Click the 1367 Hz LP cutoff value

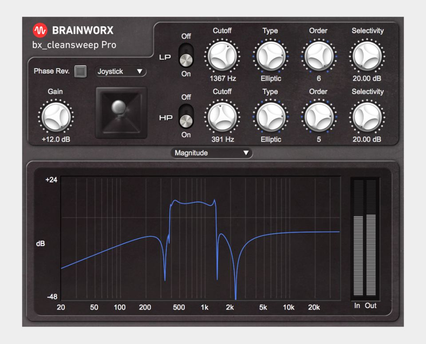click(222, 79)
